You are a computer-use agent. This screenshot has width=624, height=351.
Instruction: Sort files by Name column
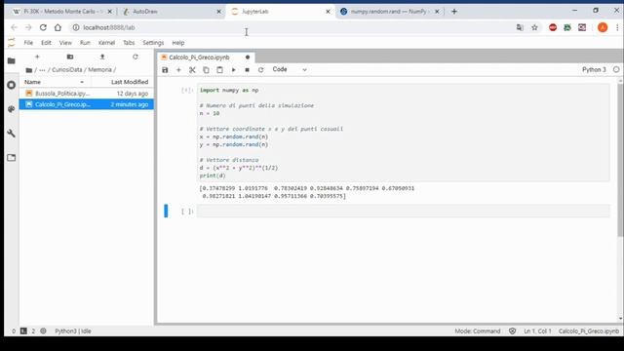point(54,82)
